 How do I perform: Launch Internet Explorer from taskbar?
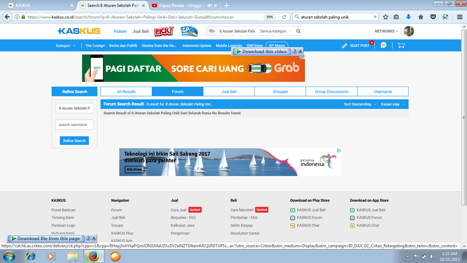(x=31, y=256)
